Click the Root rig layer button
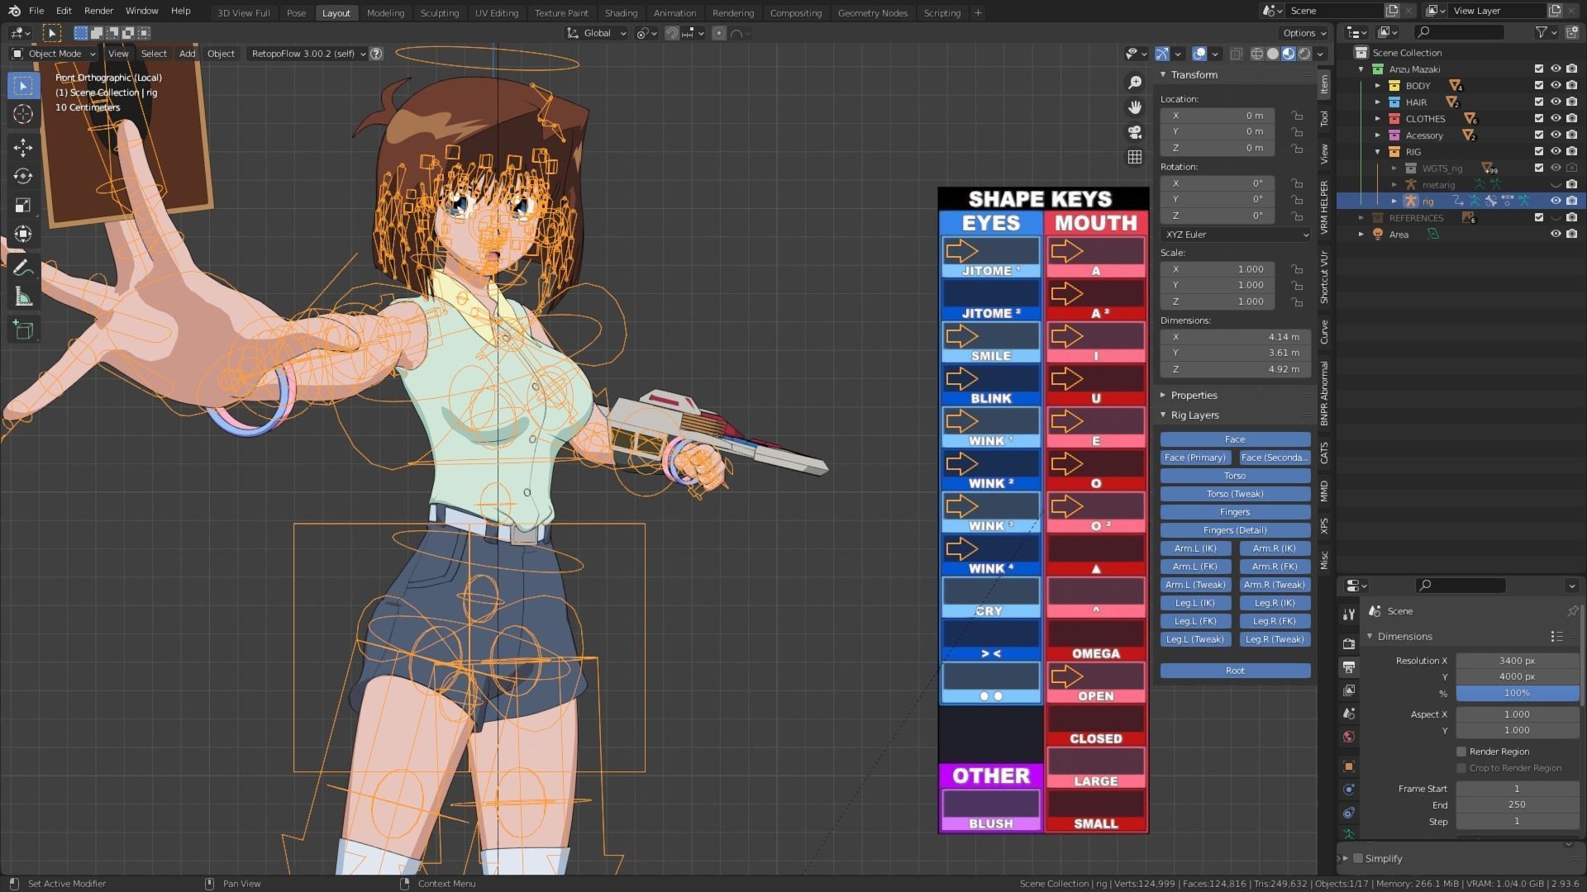 (x=1235, y=671)
